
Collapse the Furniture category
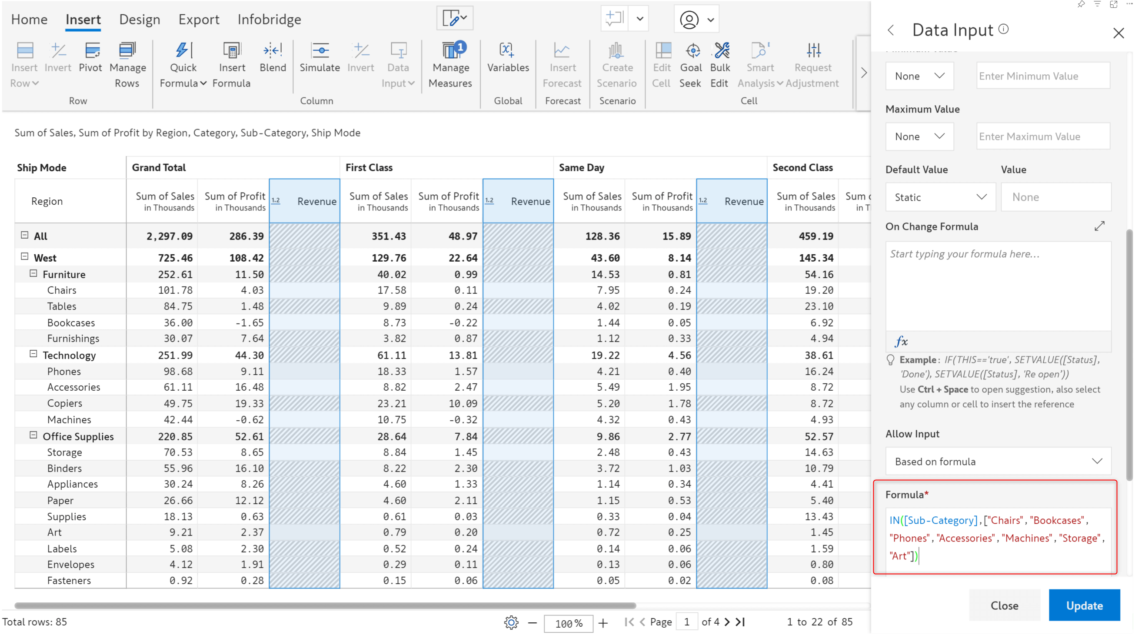33,273
